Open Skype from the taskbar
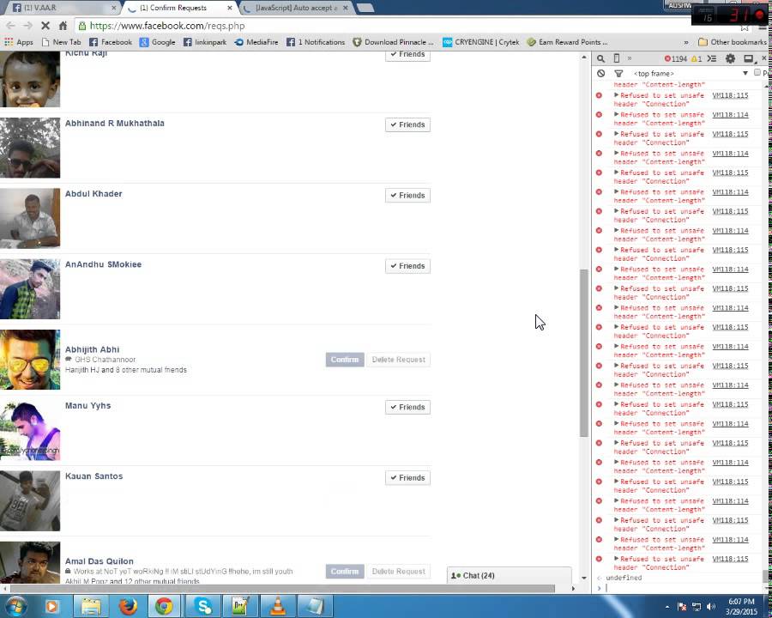772x618 pixels. click(x=202, y=606)
